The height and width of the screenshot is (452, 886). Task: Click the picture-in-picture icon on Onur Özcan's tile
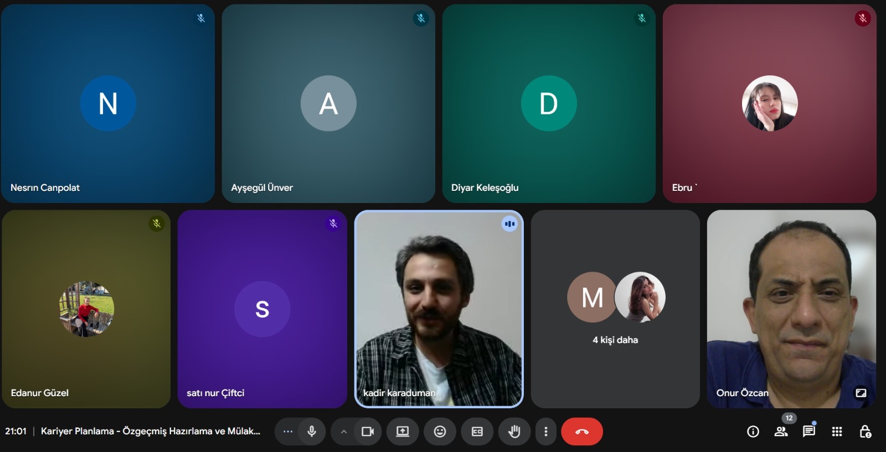861,393
